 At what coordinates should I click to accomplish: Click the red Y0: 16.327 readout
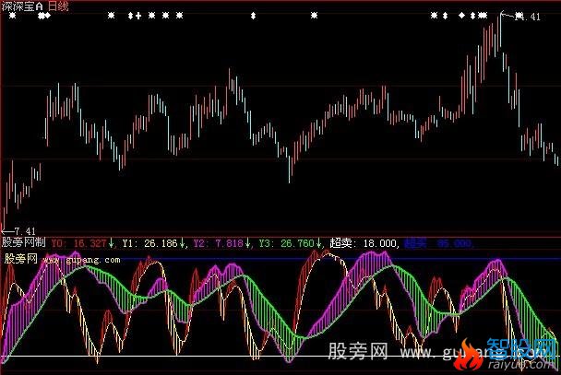click(79, 243)
